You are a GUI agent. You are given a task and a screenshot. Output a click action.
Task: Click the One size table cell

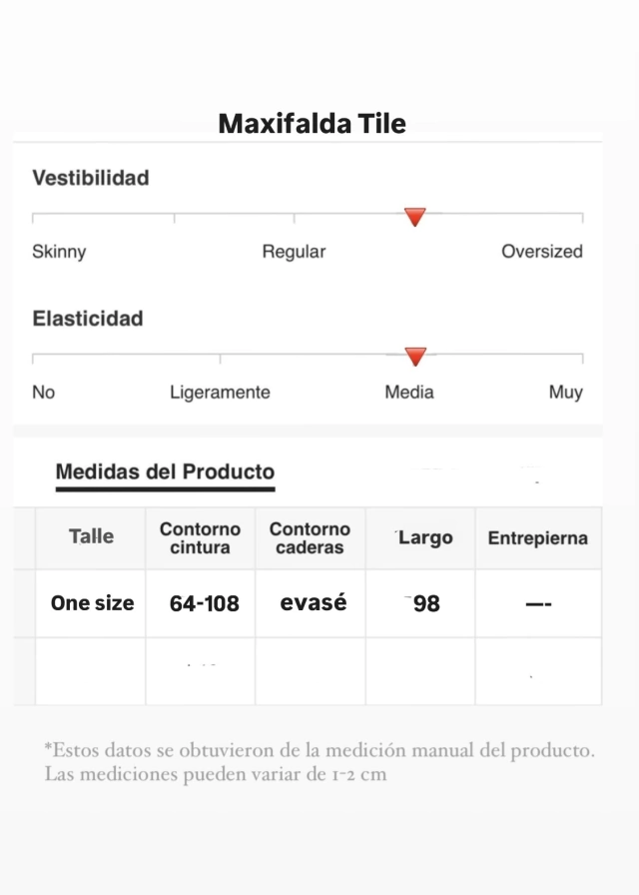(92, 603)
